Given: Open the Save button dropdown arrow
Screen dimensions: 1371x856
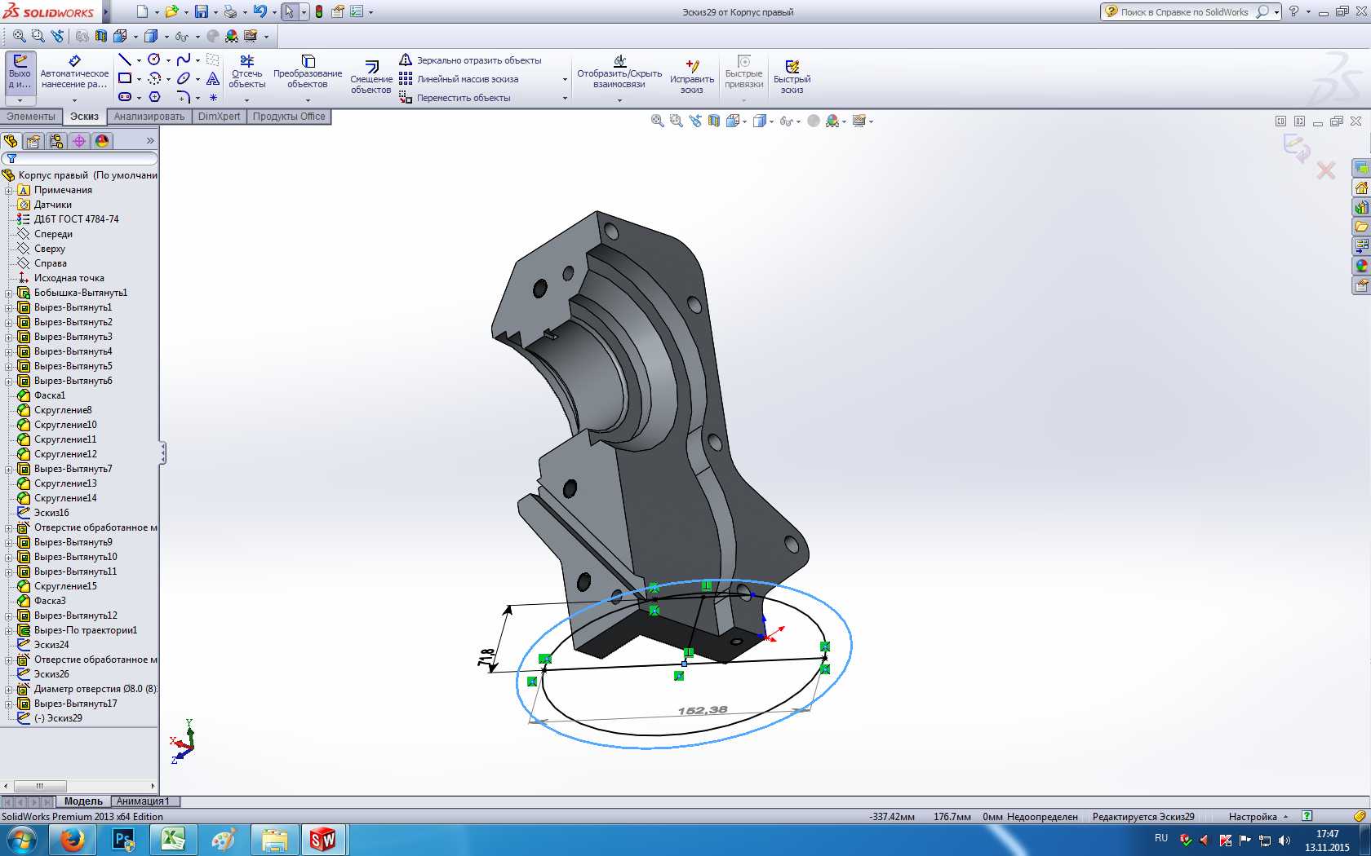Looking at the screenshot, I should pos(215,12).
